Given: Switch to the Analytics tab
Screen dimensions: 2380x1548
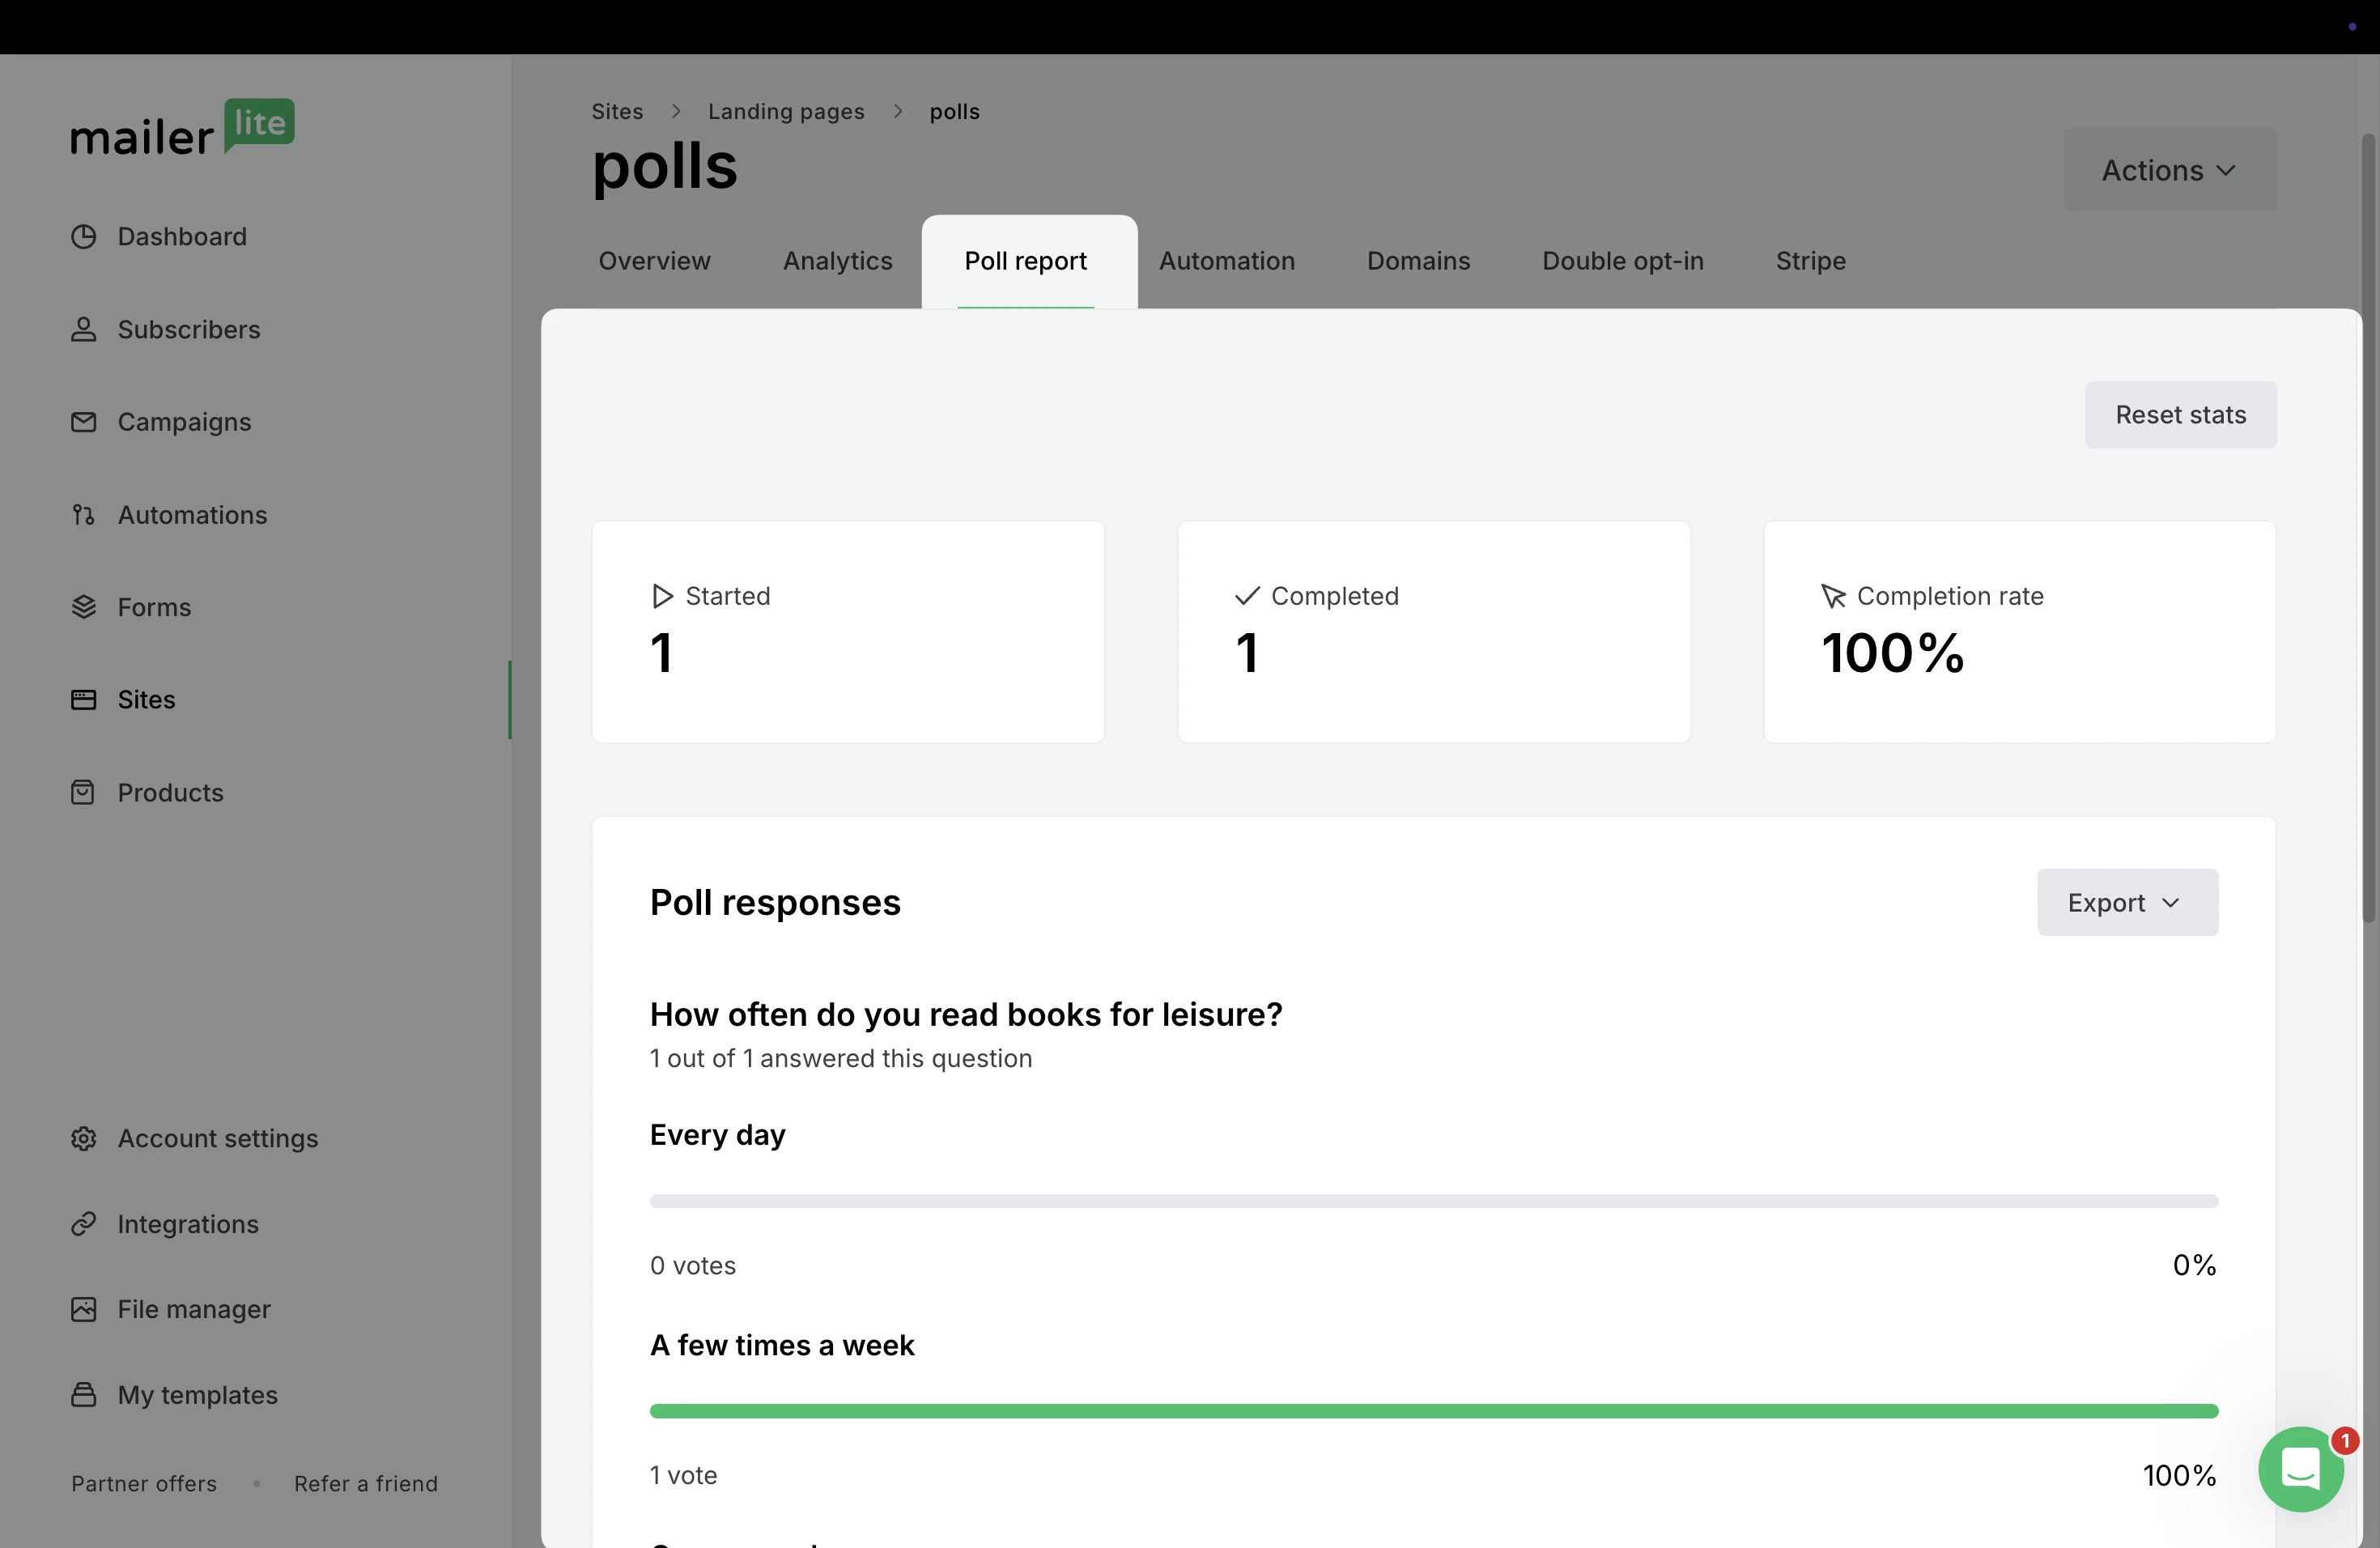Looking at the screenshot, I should point(837,261).
